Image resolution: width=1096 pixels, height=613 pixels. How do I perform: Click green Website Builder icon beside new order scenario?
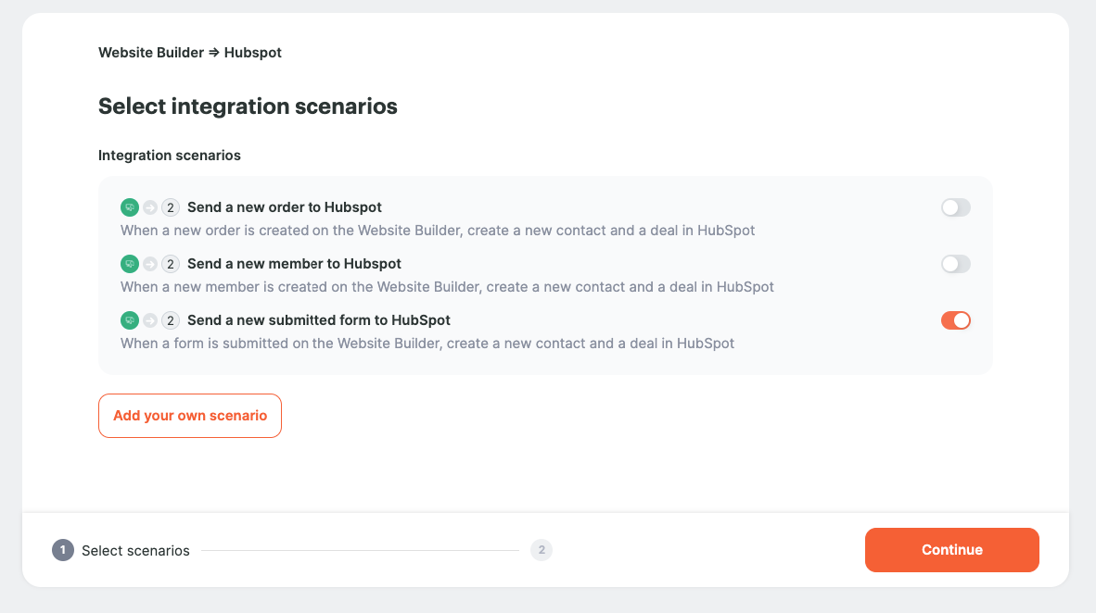tap(129, 207)
